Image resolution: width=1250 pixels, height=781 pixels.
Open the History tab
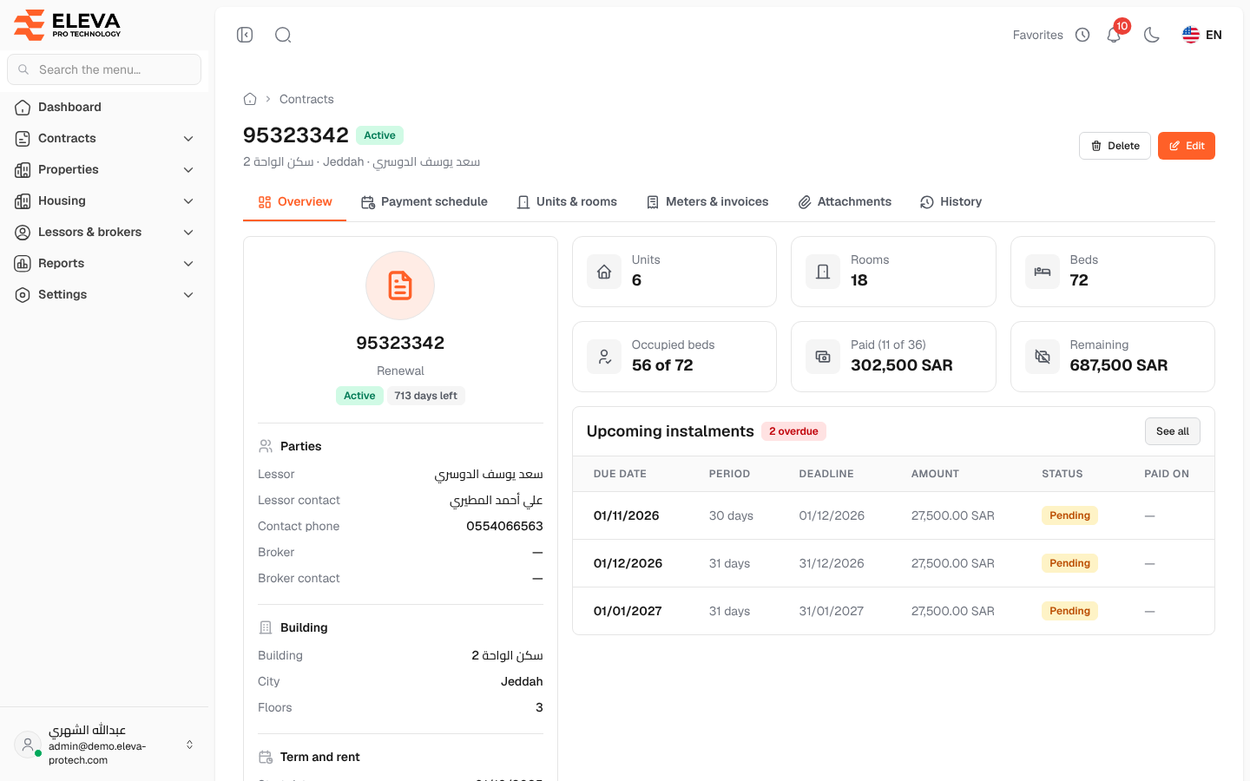pos(951,201)
